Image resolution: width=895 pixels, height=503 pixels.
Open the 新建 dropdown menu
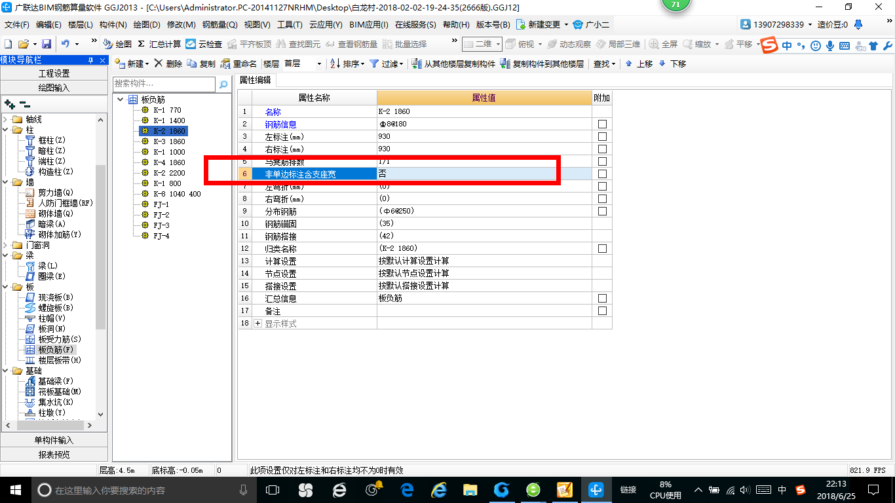[x=132, y=64]
